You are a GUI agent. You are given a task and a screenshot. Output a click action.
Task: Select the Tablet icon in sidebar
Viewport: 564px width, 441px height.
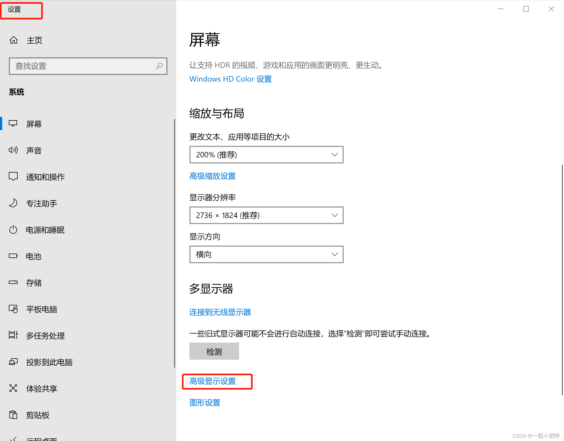[x=13, y=309]
